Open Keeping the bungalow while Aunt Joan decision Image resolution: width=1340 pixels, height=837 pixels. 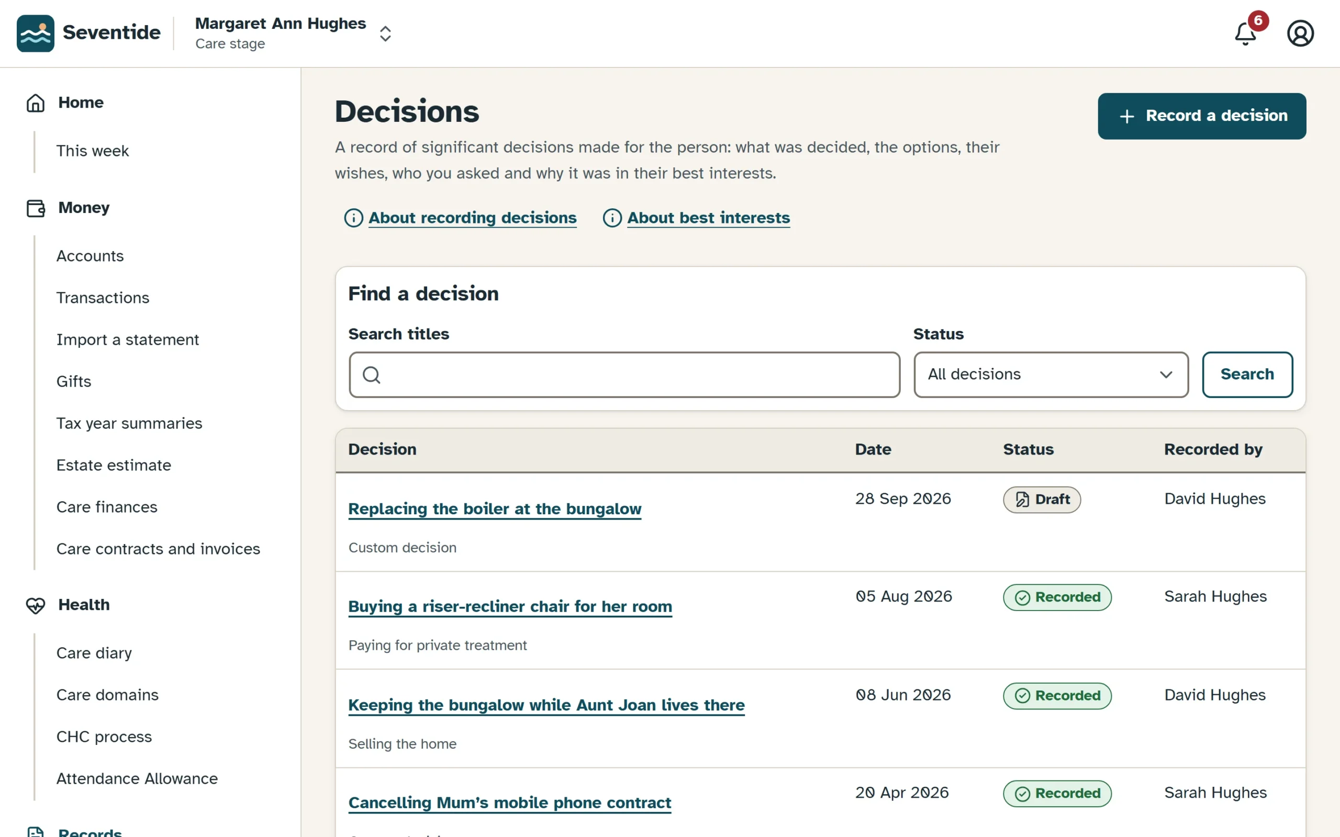(x=546, y=705)
